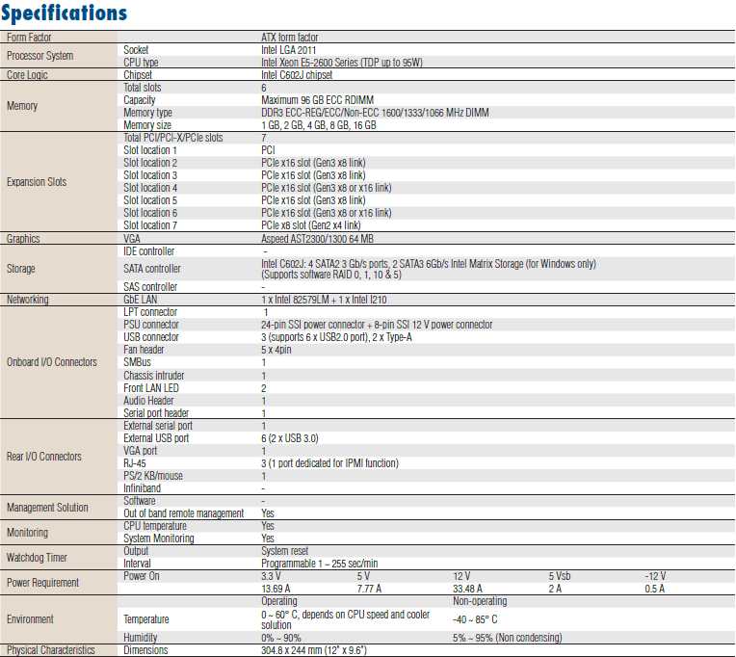The height and width of the screenshot is (657, 736).
Task: Select 'LPT connector' label
Action: [x=150, y=312]
